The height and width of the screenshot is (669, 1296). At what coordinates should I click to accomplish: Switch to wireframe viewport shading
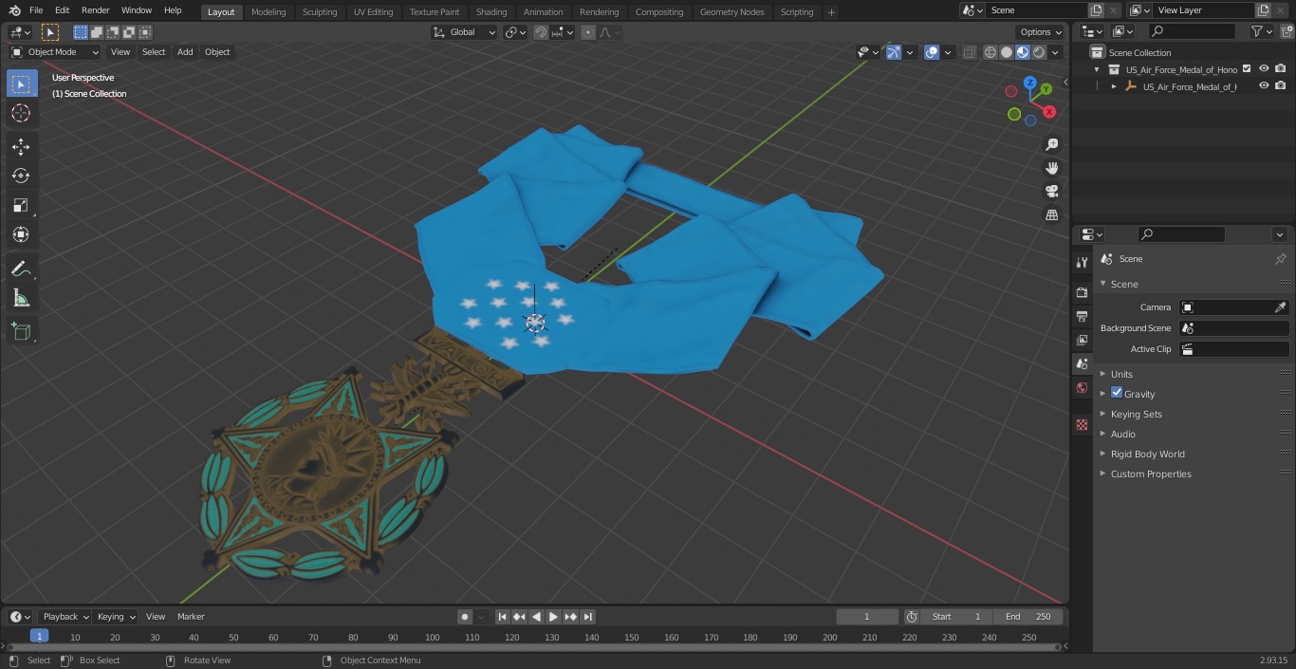[991, 52]
